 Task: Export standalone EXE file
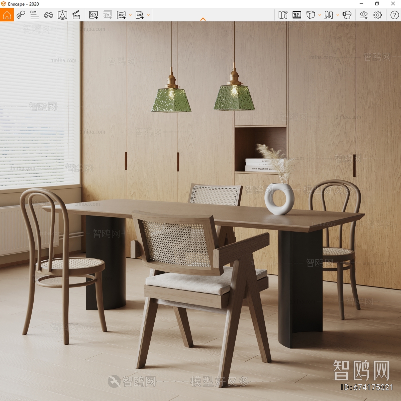pos(140,15)
